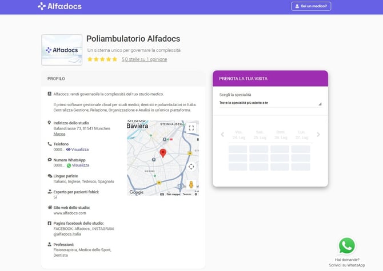Click the home icon beside Sito web
Image resolution: width=383 pixels, height=271 pixels.
50,207
